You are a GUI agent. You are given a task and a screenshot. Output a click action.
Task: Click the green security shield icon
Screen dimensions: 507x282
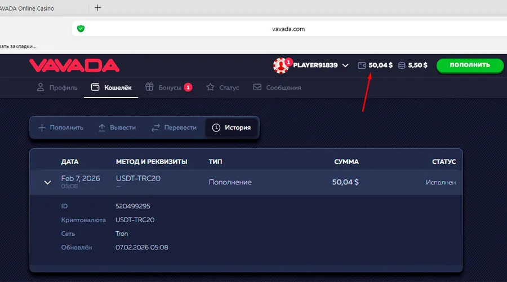[x=81, y=29]
